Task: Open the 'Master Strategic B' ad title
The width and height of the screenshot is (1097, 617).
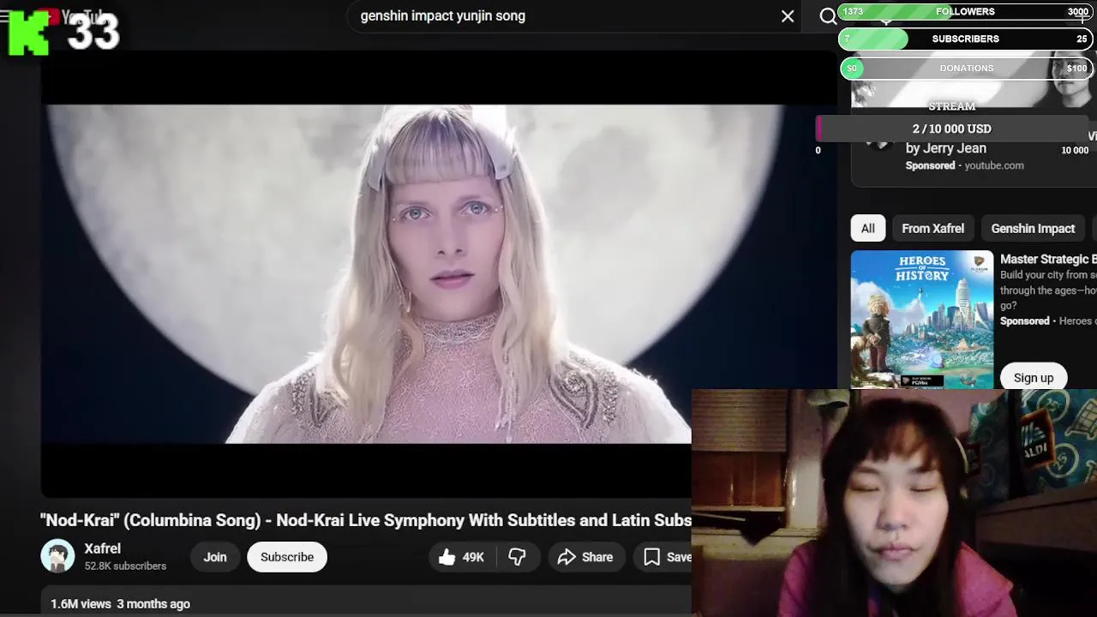Action: (x=1048, y=259)
